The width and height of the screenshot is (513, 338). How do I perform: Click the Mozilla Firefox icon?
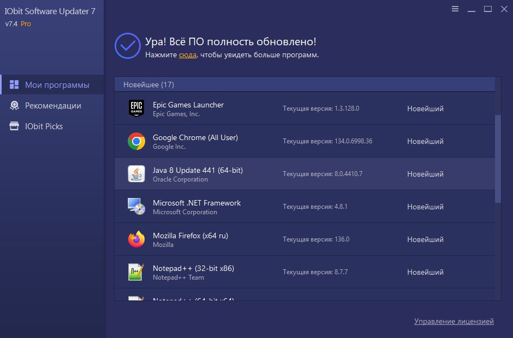click(x=136, y=239)
